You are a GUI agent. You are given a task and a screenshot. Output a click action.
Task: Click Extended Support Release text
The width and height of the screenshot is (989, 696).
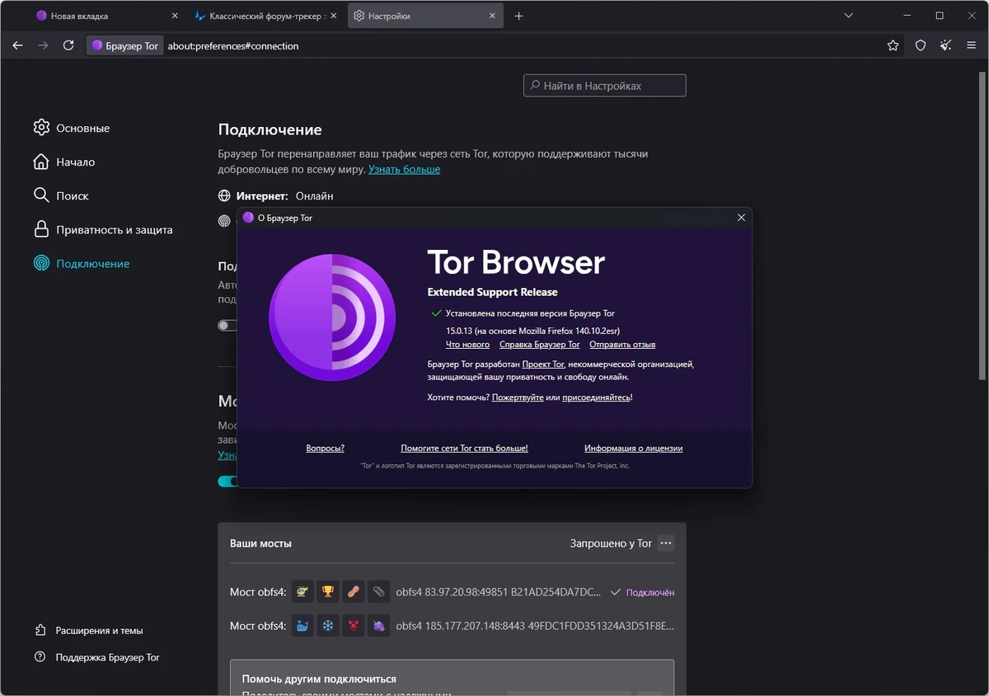(492, 292)
